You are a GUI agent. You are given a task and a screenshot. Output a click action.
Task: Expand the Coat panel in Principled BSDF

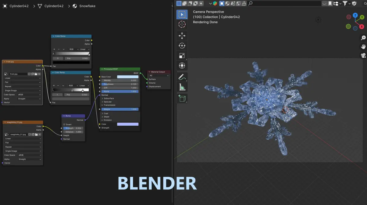(105, 113)
